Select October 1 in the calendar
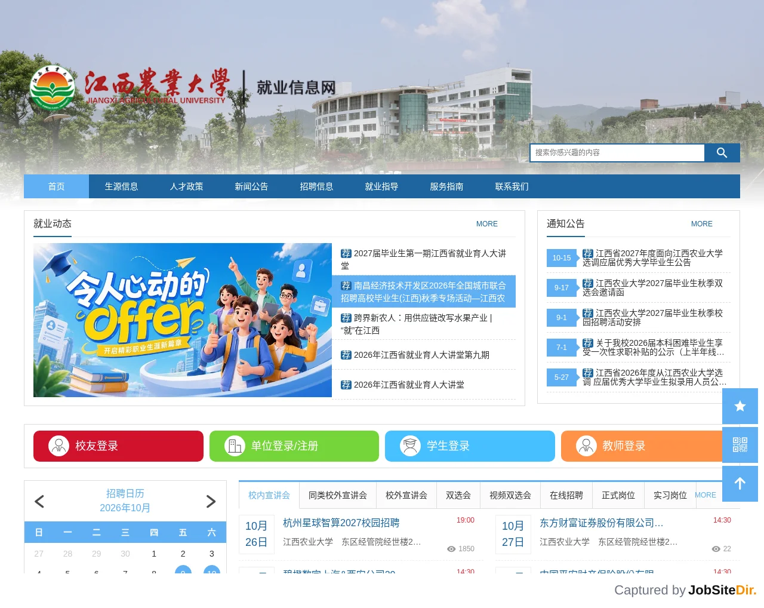Viewport: 764px width, 608px height. click(154, 554)
